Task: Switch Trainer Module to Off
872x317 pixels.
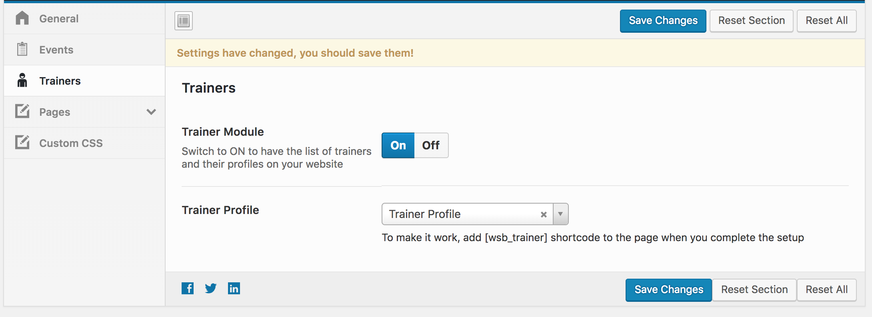Action: coord(431,145)
